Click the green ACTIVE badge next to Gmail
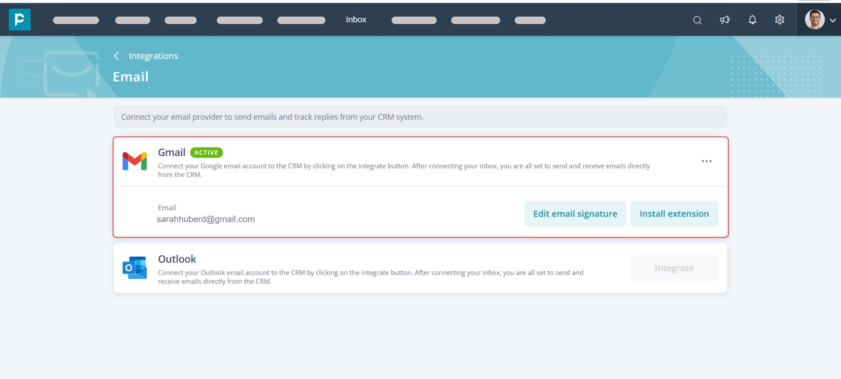The height and width of the screenshot is (379, 841). 206,152
